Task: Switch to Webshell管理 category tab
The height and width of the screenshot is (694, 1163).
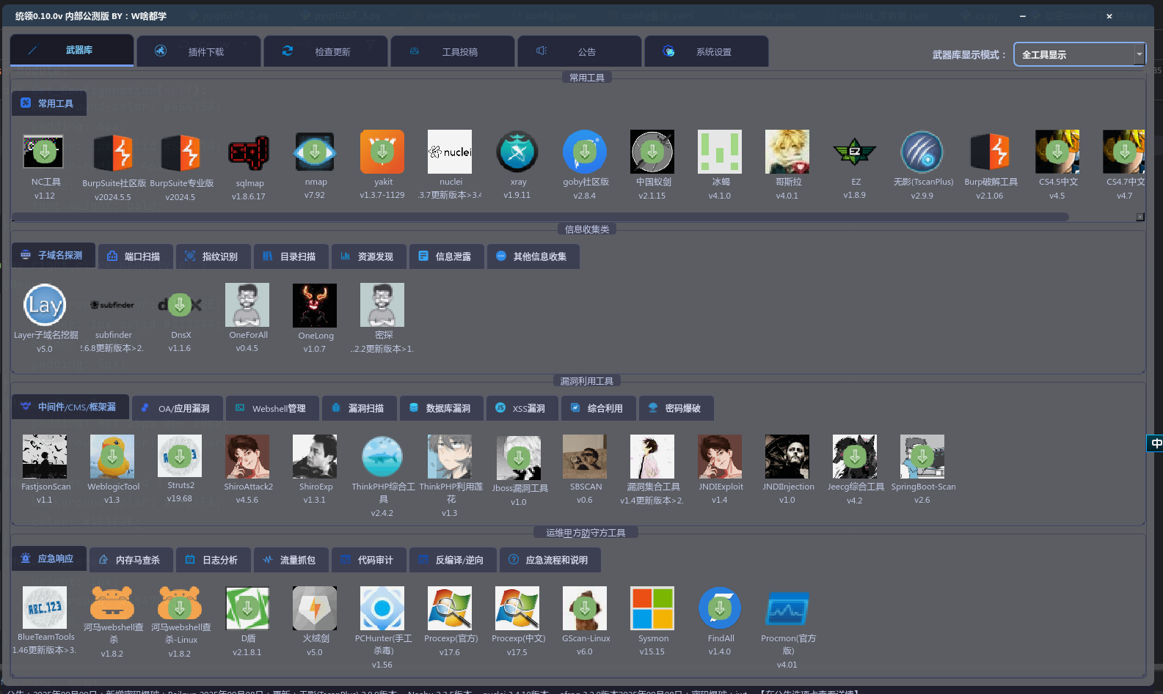Action: coord(272,408)
